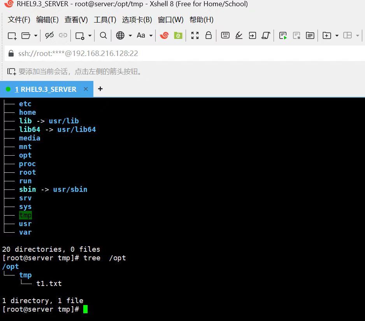The height and width of the screenshot is (321, 365).
Task: Create a new tab with the plus button
Action: (100, 89)
